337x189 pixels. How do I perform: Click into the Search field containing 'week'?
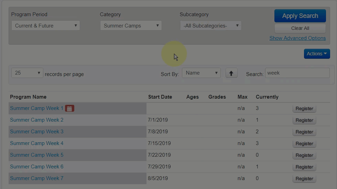click(x=297, y=73)
